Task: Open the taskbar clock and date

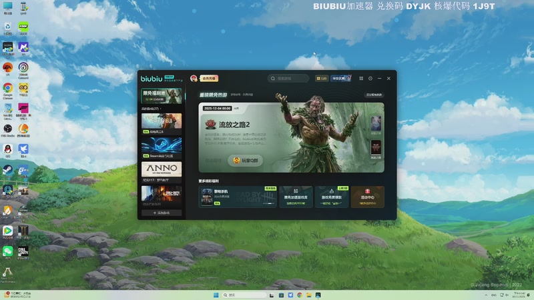Action: (519, 295)
